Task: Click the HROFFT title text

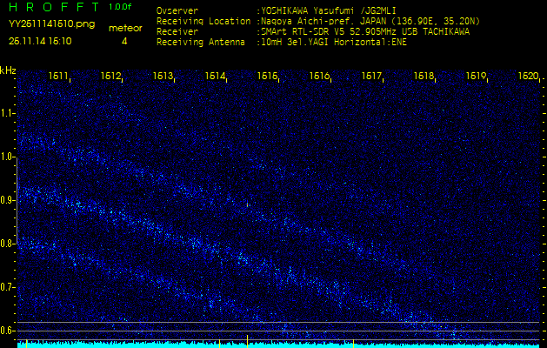Action: [55, 7]
